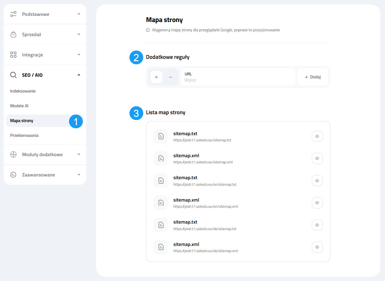Click the Podstawowe sliders icon
This screenshot has height=281, width=385.
[13, 14]
